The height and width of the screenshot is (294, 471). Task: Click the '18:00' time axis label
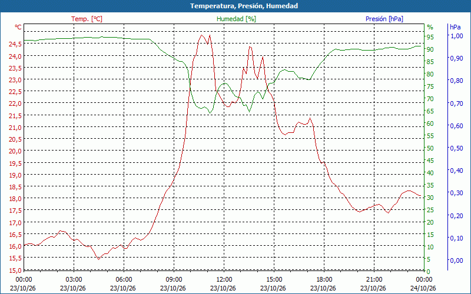[324, 280]
